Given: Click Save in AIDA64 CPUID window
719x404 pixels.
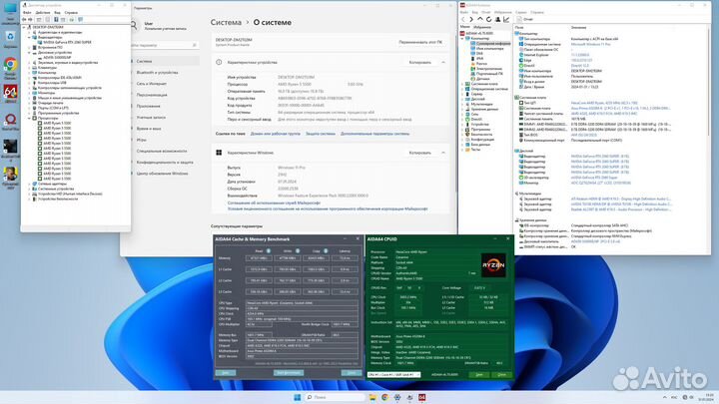Looking at the screenshot, I should point(478,375).
